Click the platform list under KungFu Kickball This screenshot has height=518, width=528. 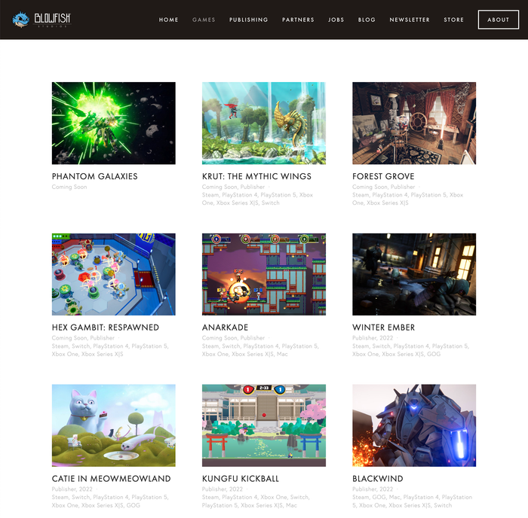click(256, 501)
